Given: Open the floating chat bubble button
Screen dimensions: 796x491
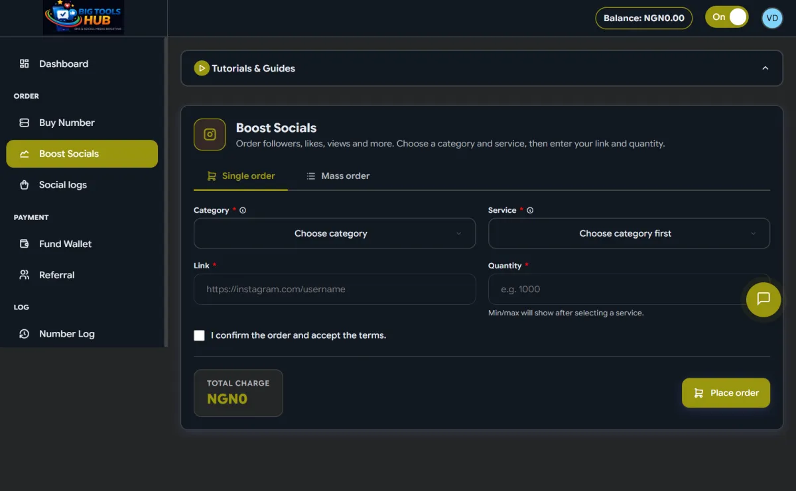Looking at the screenshot, I should (763, 299).
